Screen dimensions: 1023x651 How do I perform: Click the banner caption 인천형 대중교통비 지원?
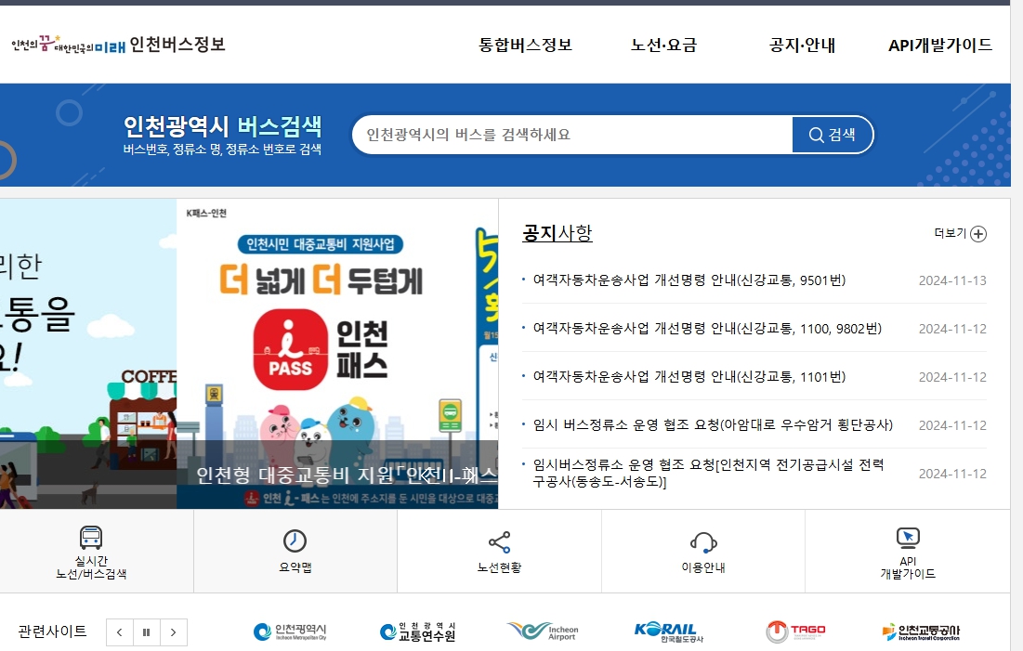pyautogui.click(x=347, y=475)
